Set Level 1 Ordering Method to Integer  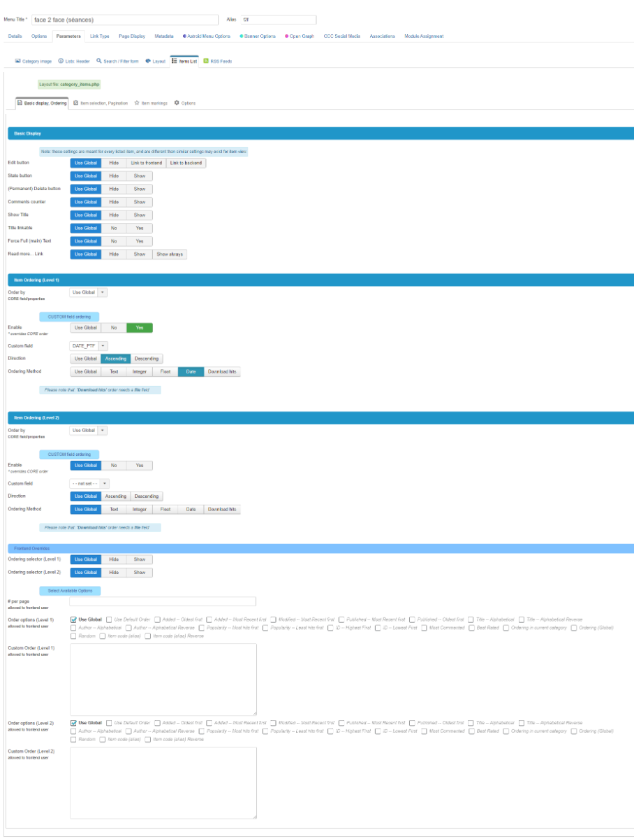[140, 372]
